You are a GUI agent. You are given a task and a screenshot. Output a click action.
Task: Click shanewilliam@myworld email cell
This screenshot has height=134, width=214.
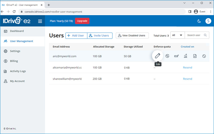click(x=67, y=79)
